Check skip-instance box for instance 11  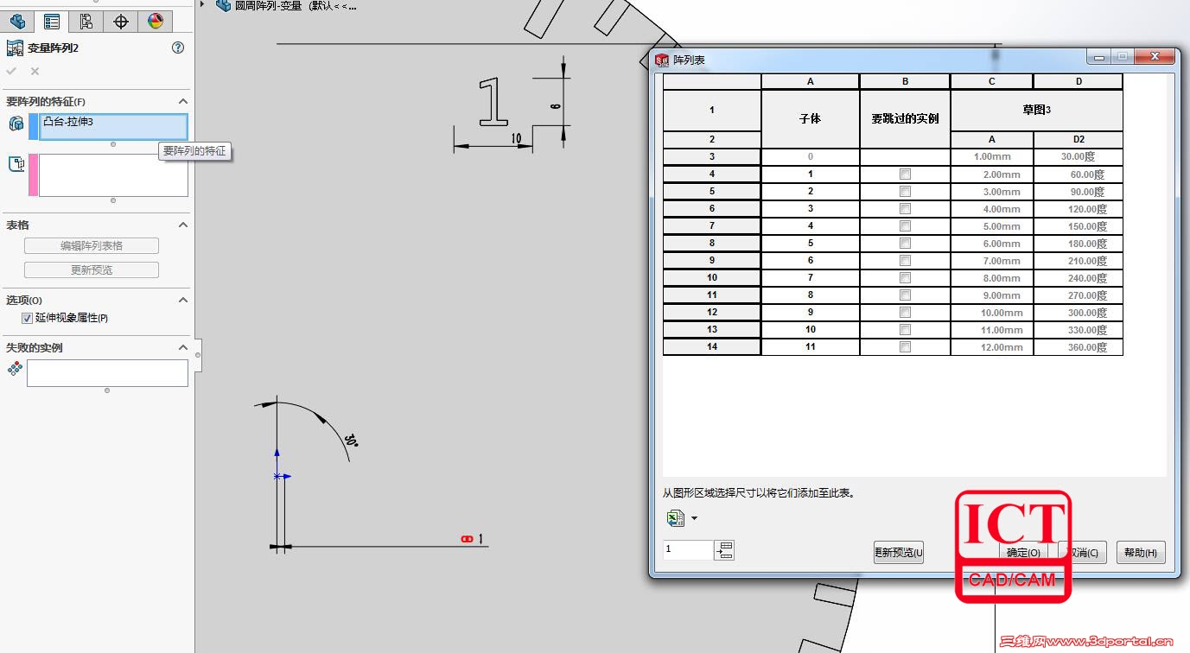point(905,347)
